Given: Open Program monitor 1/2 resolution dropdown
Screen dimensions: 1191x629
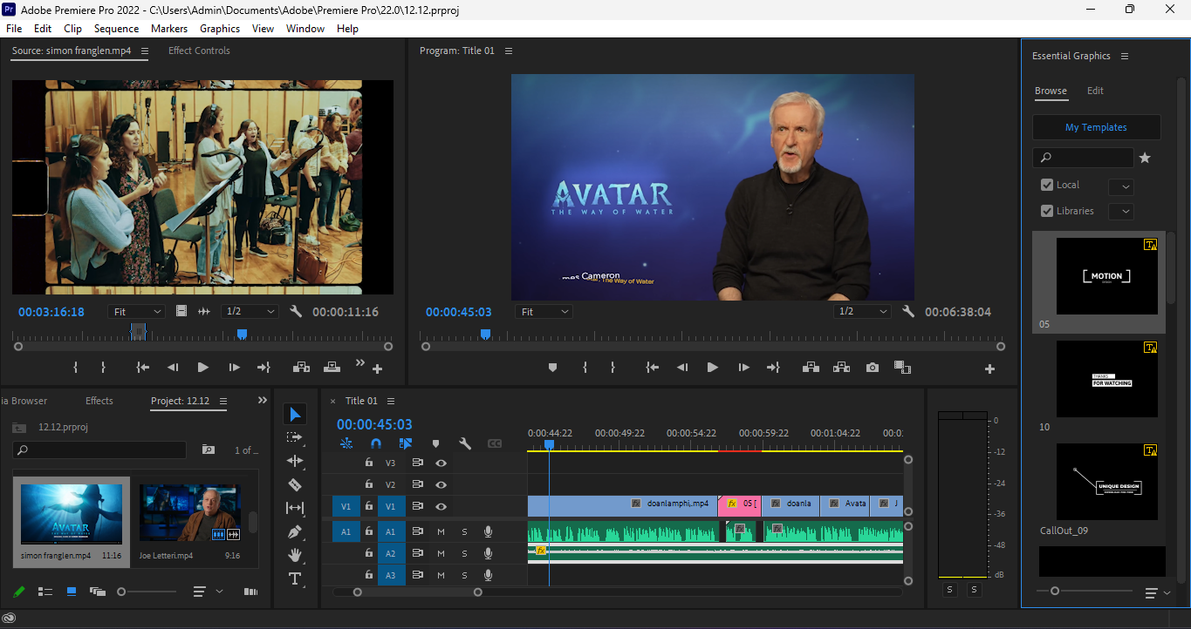Looking at the screenshot, I should coord(862,311).
